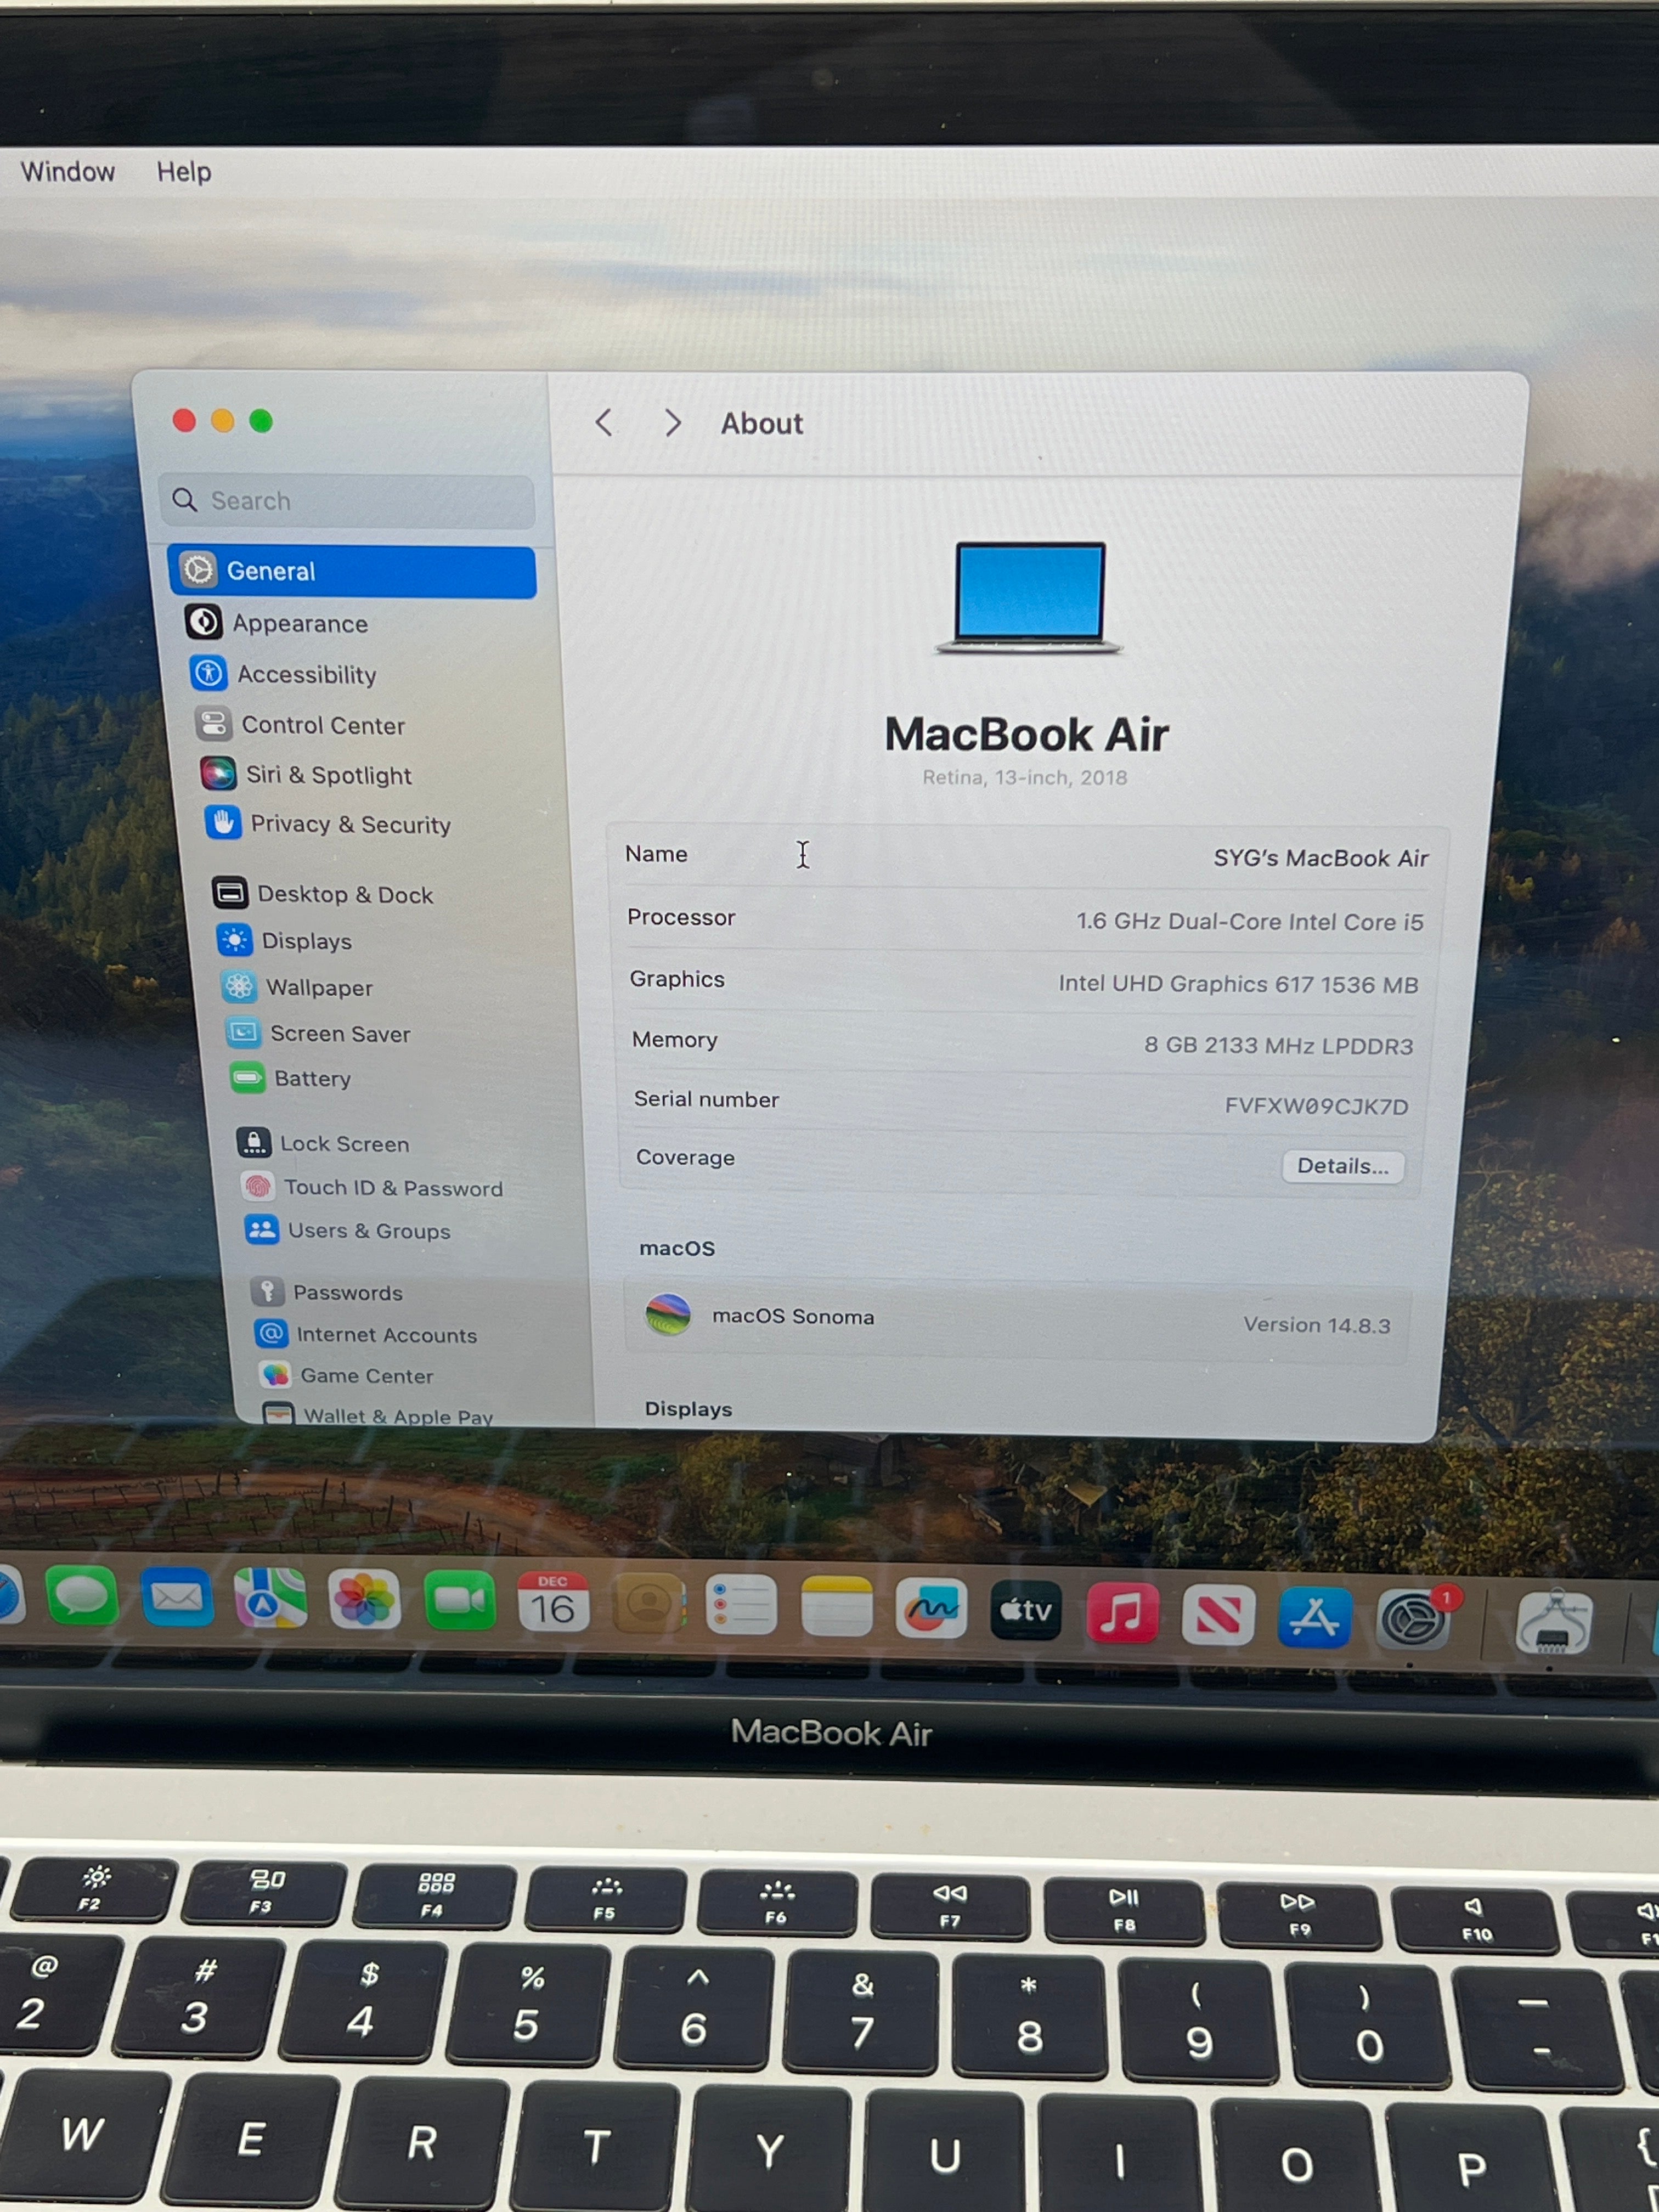
Task: Open Maps from the Dock
Action: (x=270, y=1598)
